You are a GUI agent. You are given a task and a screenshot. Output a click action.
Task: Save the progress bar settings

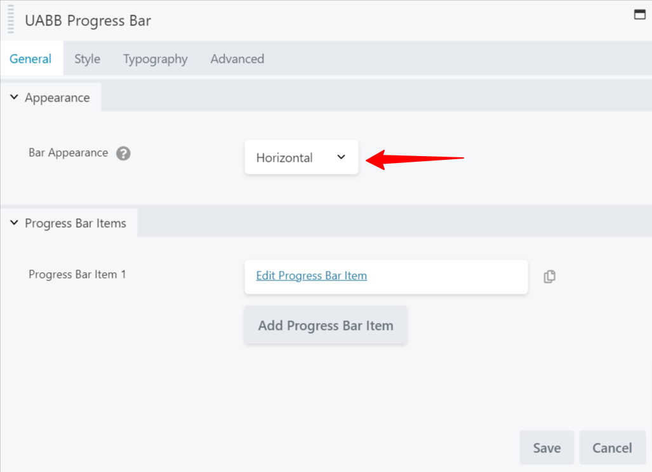tap(547, 448)
